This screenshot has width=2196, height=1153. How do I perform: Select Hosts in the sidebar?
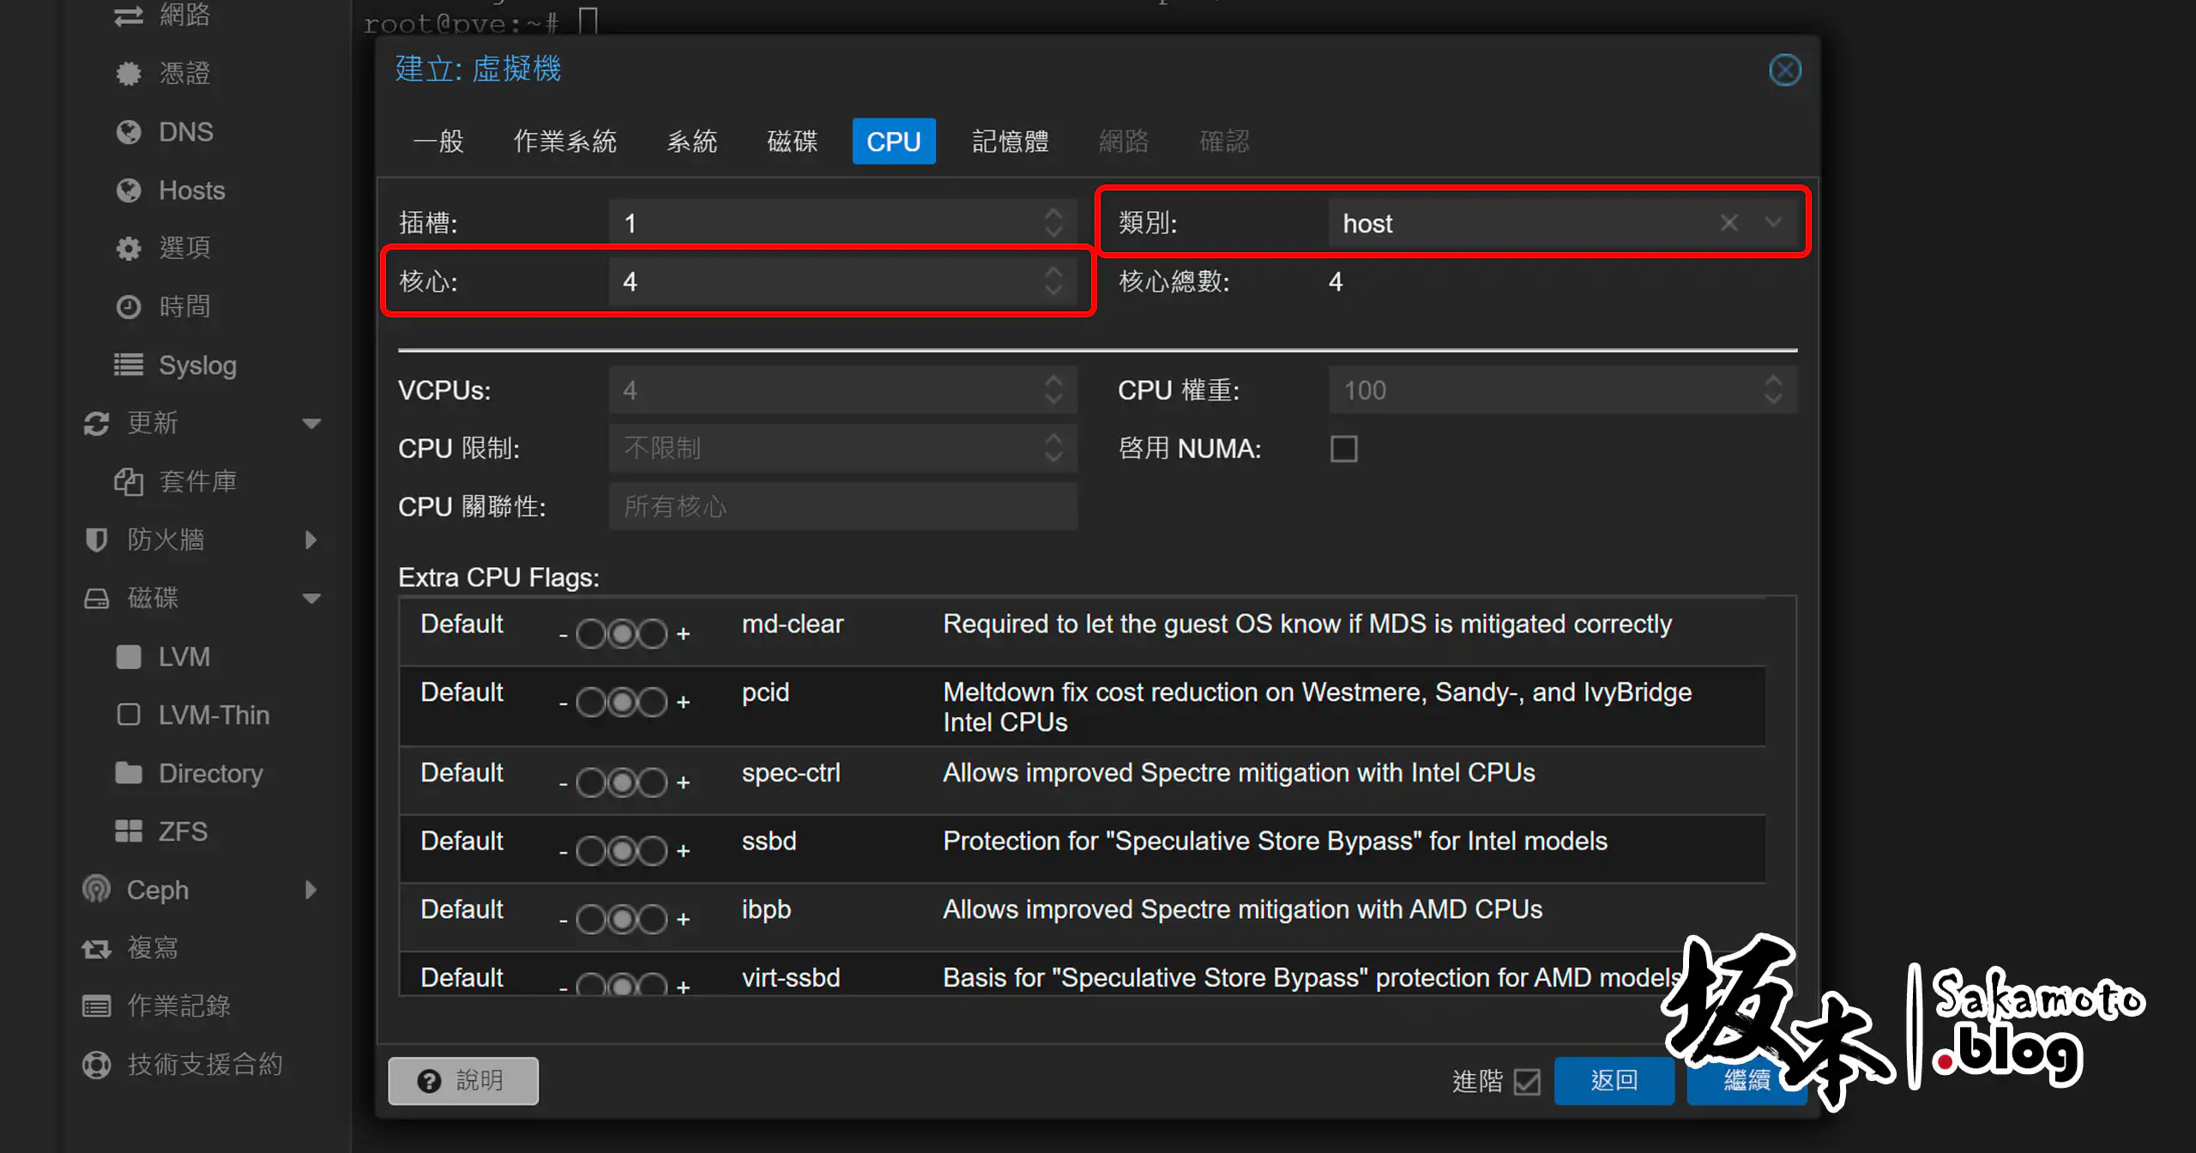point(190,190)
